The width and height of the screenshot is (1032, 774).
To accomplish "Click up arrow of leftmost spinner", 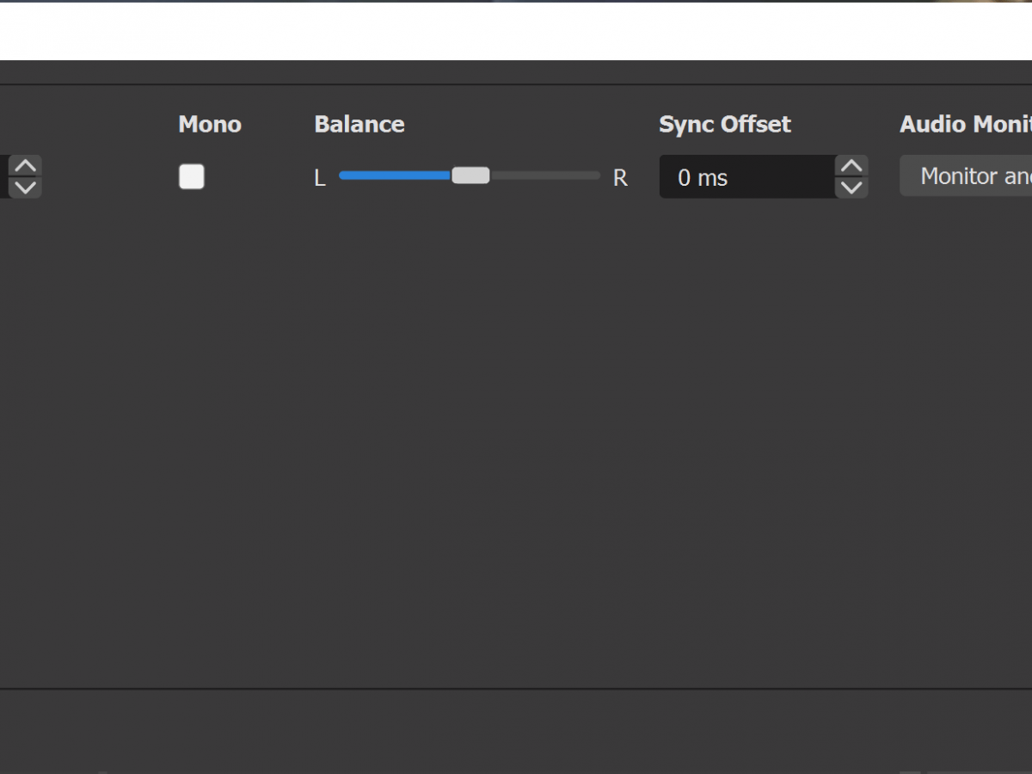I will pyautogui.click(x=26, y=166).
